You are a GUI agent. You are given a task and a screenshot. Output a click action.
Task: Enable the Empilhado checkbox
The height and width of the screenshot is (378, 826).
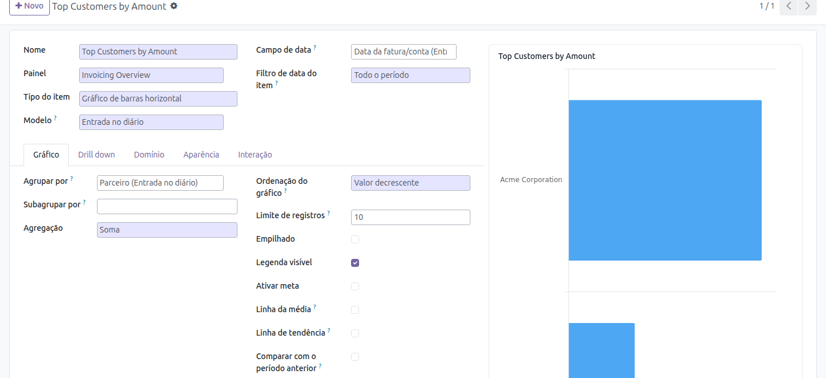(x=355, y=239)
